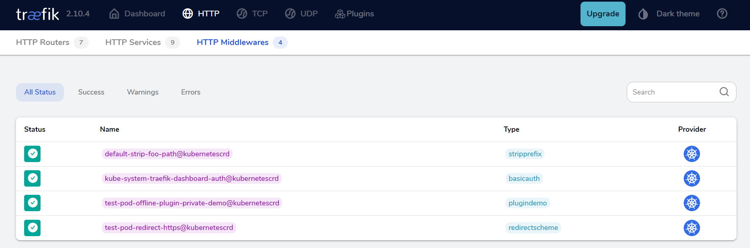Click the stripprefix type tag
Screen dimensions: 750x248
pos(525,154)
